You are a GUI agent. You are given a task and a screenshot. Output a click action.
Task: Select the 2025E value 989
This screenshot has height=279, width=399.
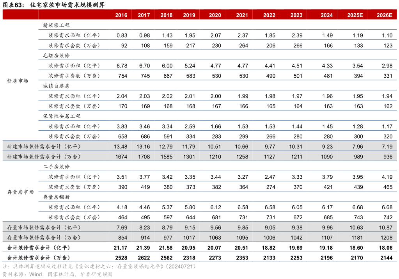tap(358, 157)
